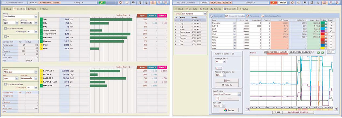Open the Detector waveform sub-tab

(271, 16)
